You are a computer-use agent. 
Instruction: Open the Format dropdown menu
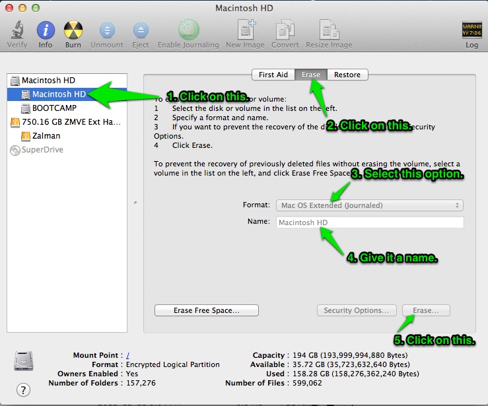[x=370, y=205]
